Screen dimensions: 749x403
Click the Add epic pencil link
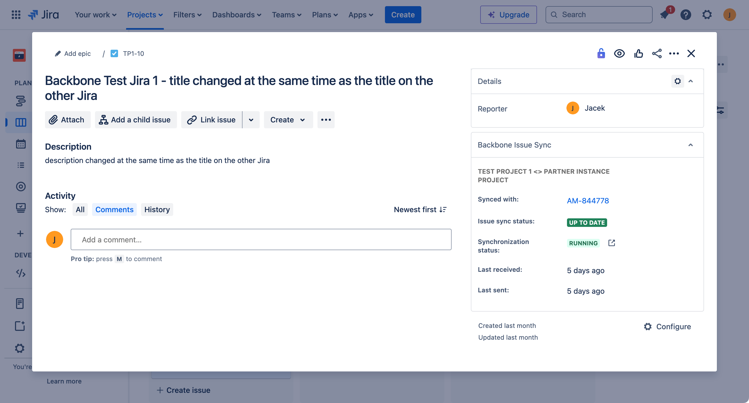coord(73,53)
